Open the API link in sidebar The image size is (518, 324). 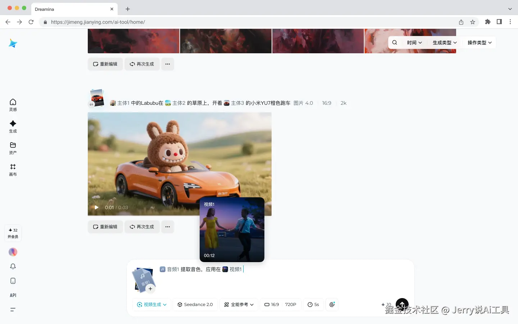pos(13,295)
